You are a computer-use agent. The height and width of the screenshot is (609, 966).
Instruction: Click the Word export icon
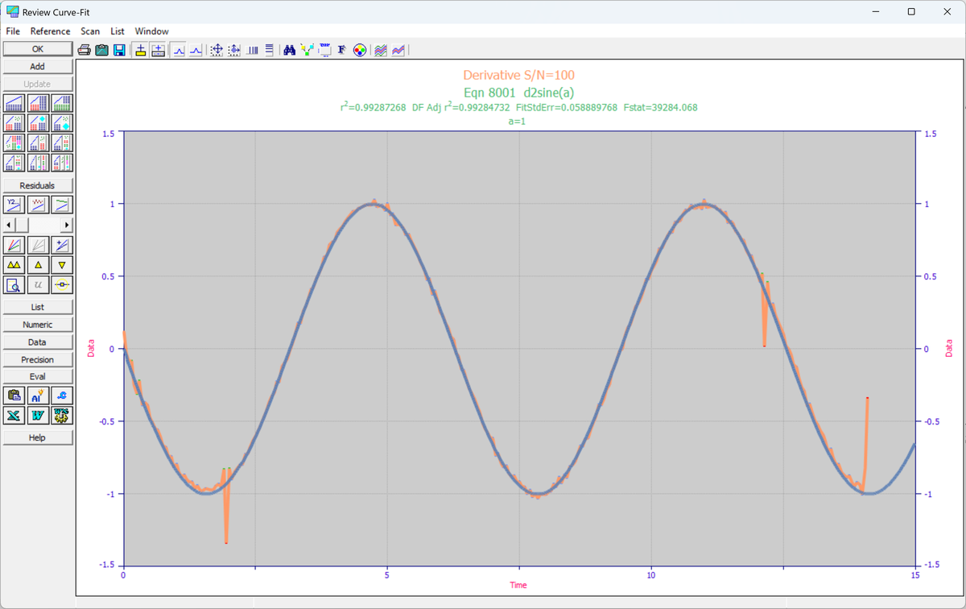[38, 416]
